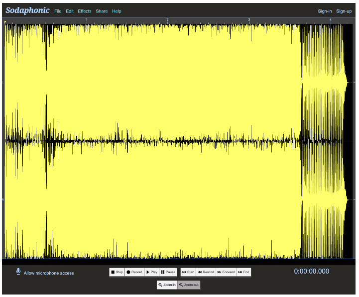The image size is (359, 297).
Task: Open the Help menu
Action: (117, 11)
